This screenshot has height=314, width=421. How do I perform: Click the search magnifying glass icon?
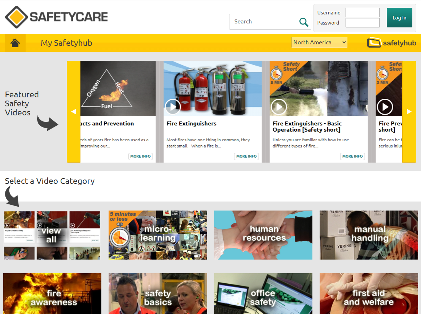(x=304, y=22)
